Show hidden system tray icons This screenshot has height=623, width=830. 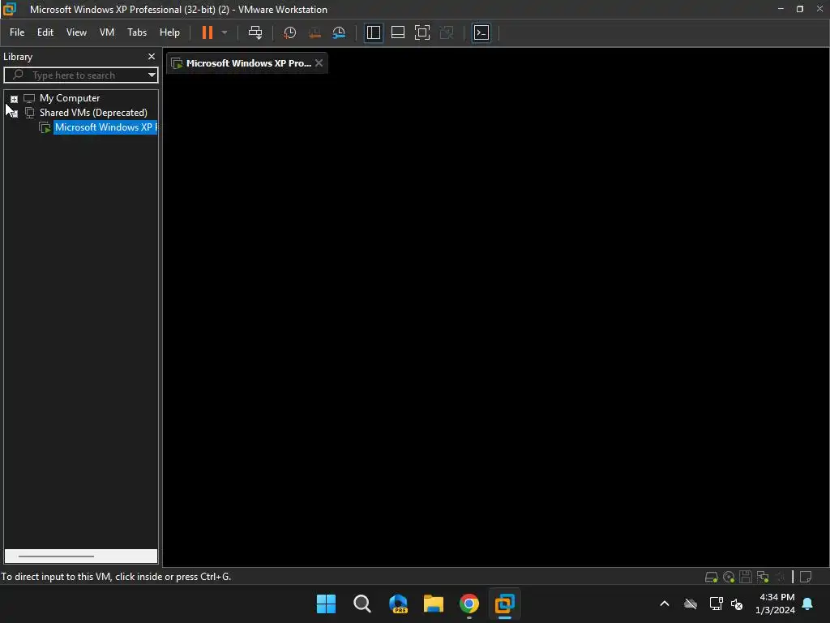665,604
